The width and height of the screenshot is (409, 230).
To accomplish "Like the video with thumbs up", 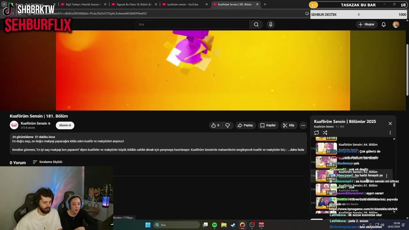I will (x=215, y=125).
